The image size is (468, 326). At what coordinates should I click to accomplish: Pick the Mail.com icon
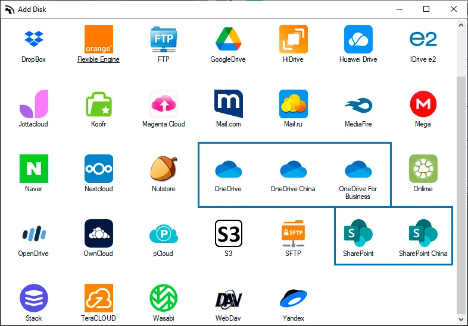click(228, 104)
